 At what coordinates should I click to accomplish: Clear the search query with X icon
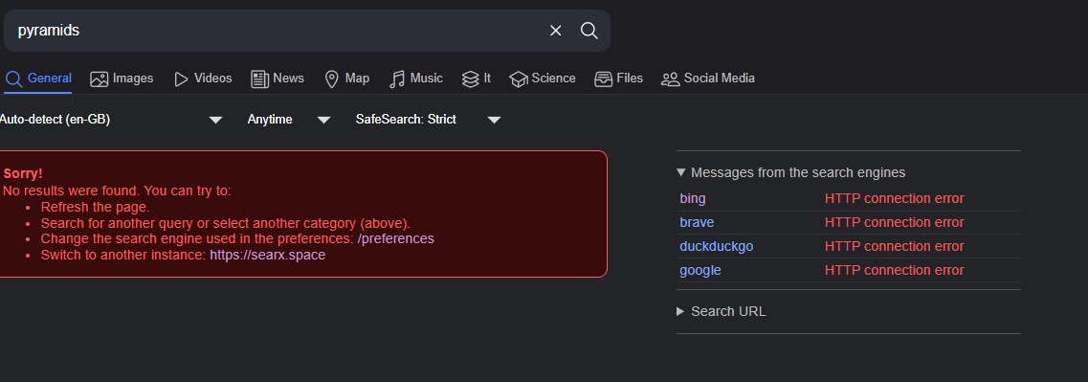pos(556,31)
